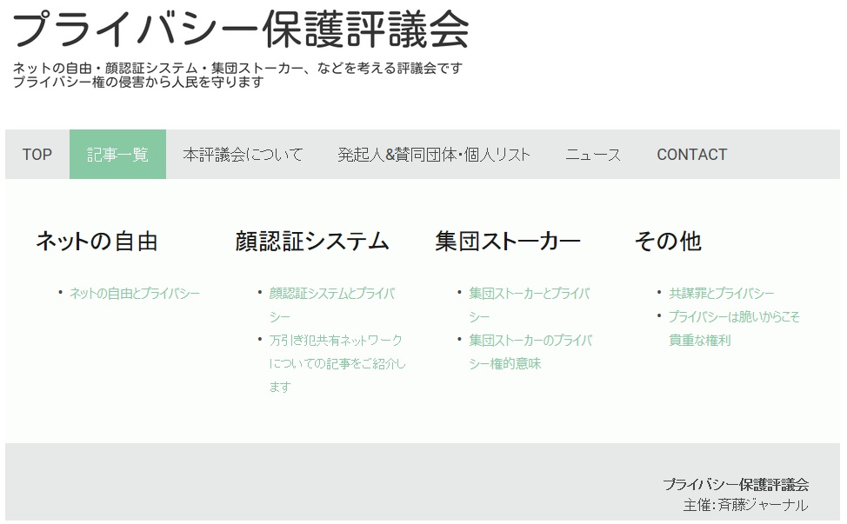Open the プライバシーは脆いからこそ貴重な権利 link
Image resolution: width=847 pixels, height=524 pixels.
click(734, 328)
